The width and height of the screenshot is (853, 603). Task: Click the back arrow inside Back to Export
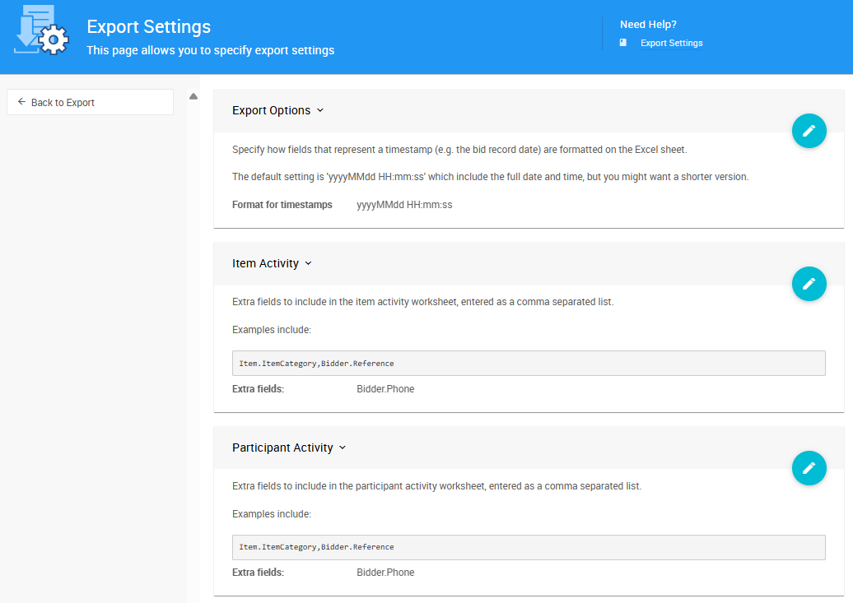pos(21,101)
